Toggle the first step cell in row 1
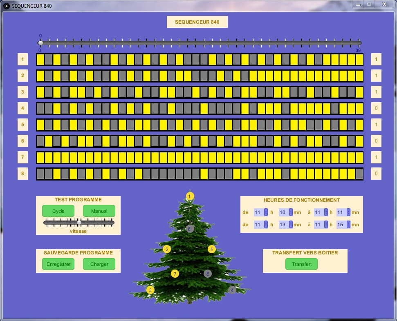Viewport: 397px width, 321px height. tap(40, 60)
